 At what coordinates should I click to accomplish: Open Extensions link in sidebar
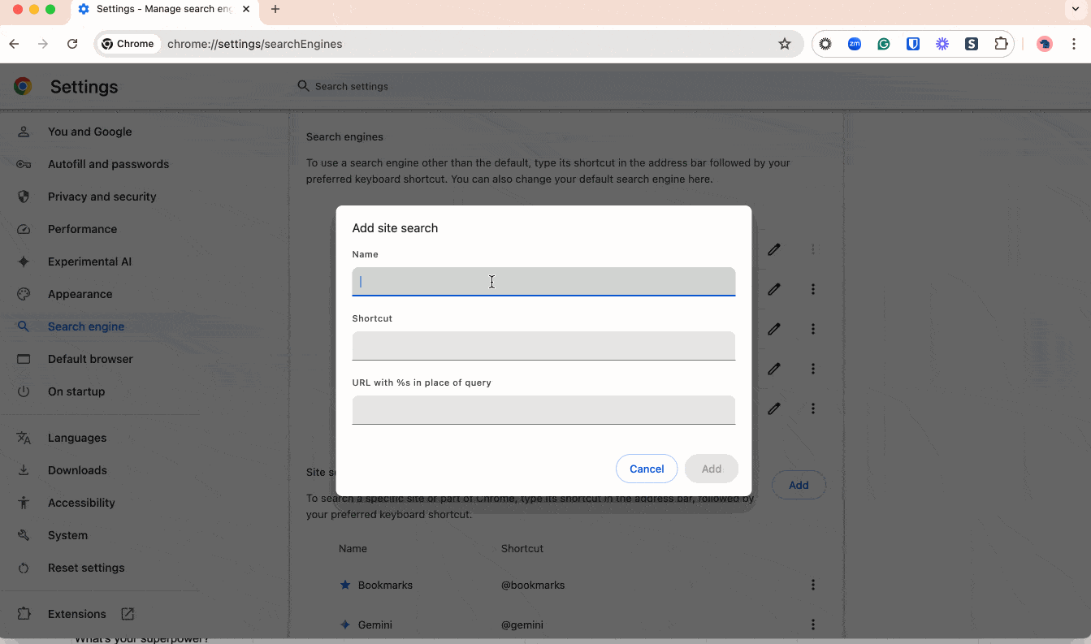[x=77, y=614]
